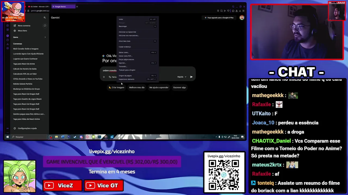Image resolution: width=348 pixels, height=195 pixels.
Task: Choose Salvar como PDF...
Action: (x=137, y=56)
